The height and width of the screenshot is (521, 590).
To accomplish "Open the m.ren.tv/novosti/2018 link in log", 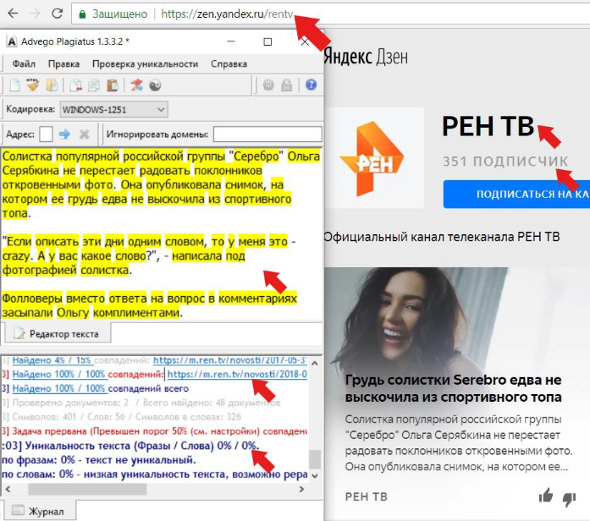I will 237,375.
